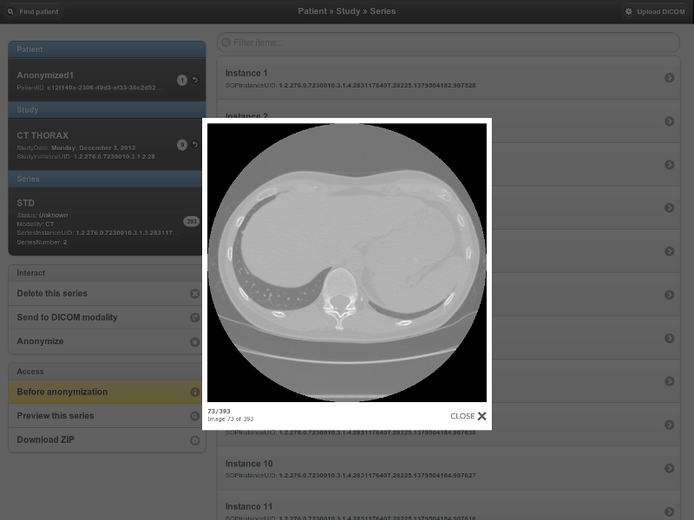Expand Instance 10 using its chevron
Viewport: 694px width, 520px height.
668,469
